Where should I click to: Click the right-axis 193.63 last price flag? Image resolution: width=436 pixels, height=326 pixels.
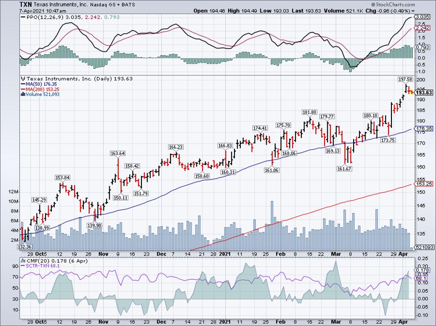point(424,92)
